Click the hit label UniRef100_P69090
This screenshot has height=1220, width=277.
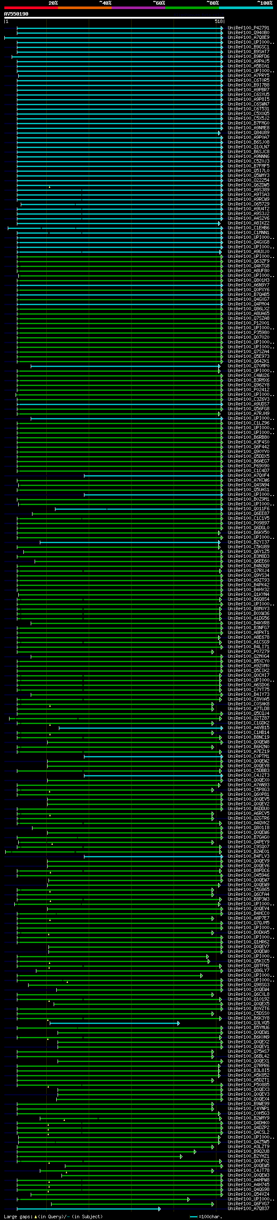[x=248, y=466]
